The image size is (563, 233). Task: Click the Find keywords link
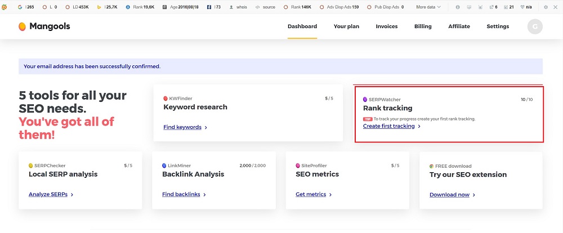click(x=182, y=127)
